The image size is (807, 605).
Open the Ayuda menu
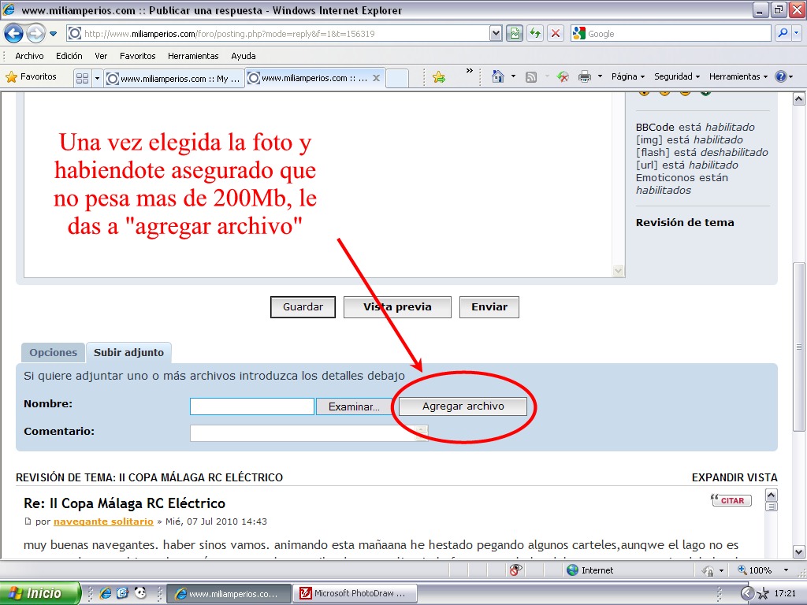pos(244,56)
